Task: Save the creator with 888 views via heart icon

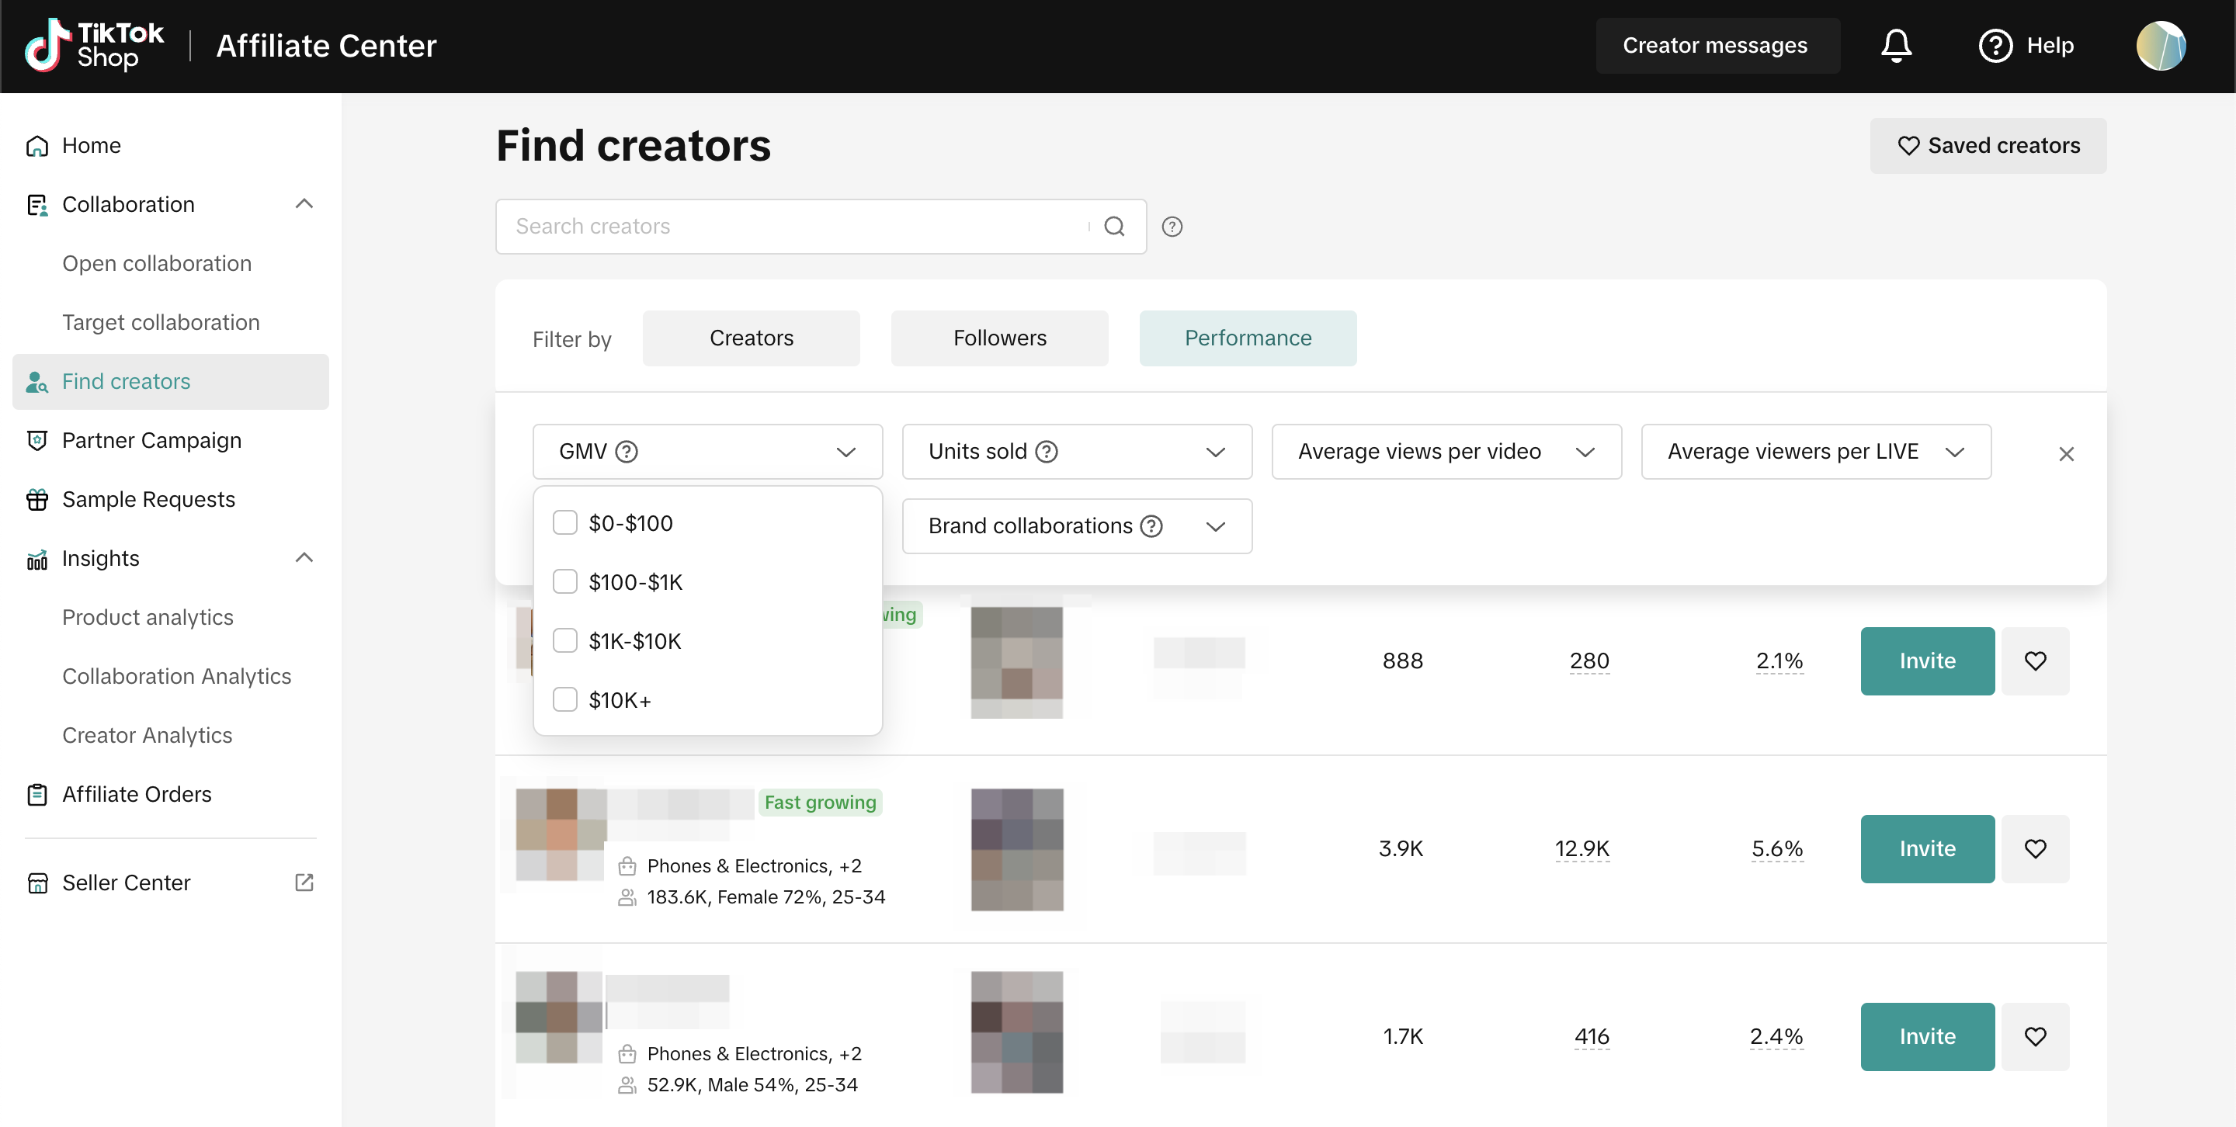Action: coord(2035,661)
